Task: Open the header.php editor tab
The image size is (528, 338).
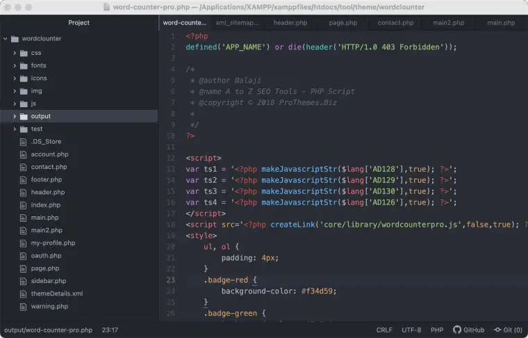Action: coord(290,23)
